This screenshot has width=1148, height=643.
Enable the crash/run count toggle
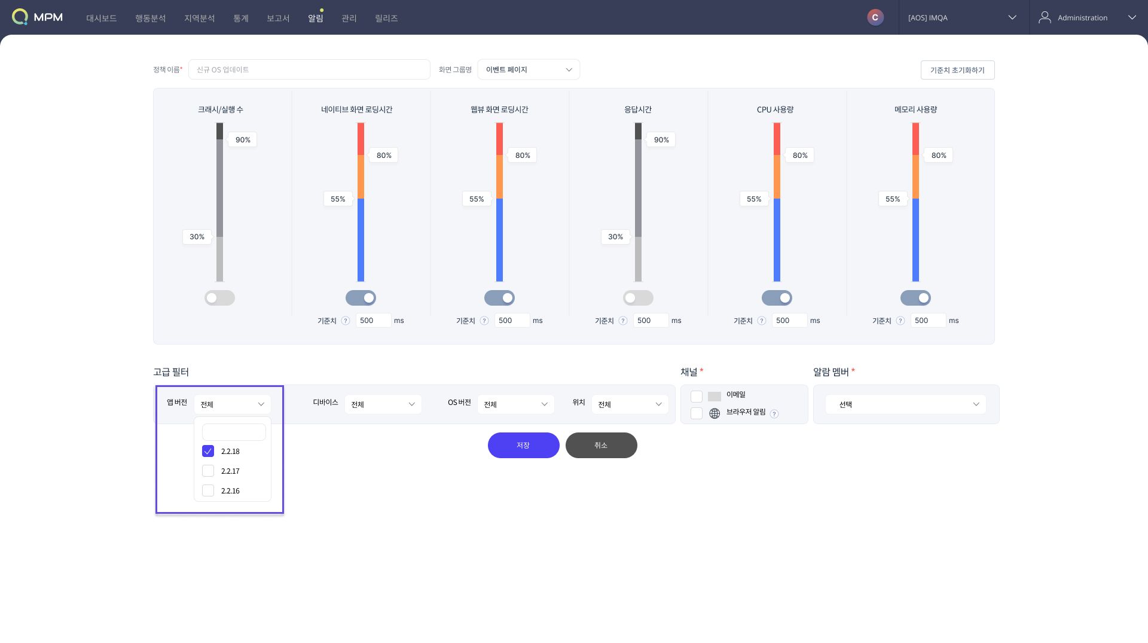[x=219, y=298]
